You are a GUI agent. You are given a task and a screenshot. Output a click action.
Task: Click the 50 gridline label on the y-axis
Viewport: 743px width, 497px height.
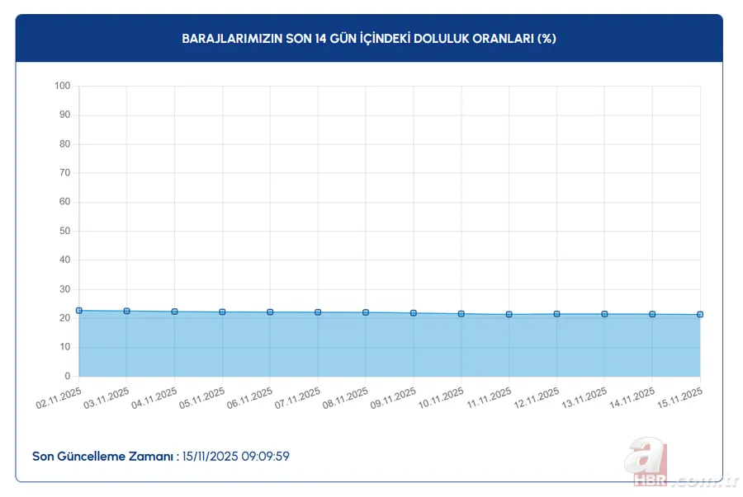pyautogui.click(x=64, y=231)
